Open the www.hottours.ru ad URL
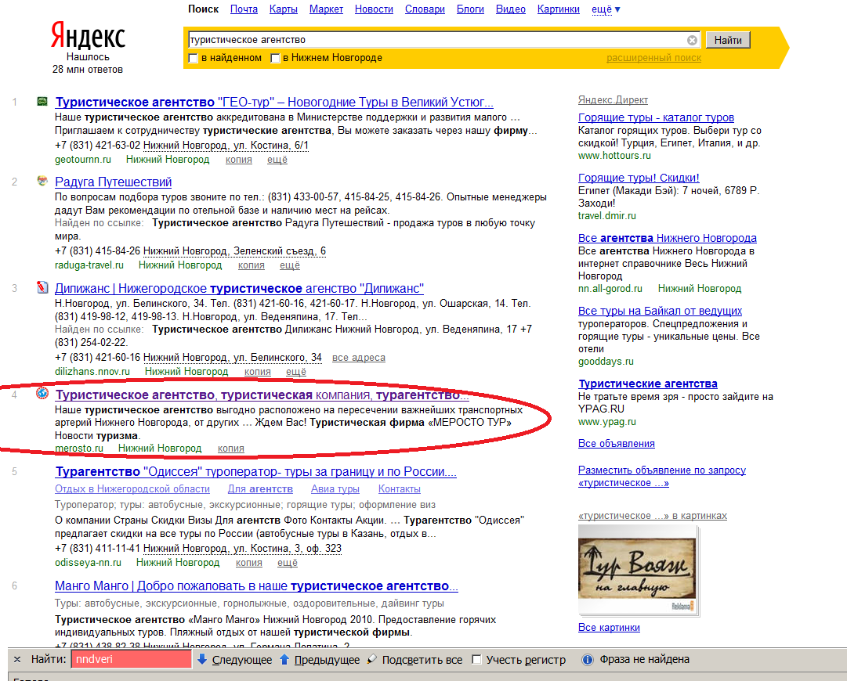The height and width of the screenshot is (681, 847). [x=615, y=156]
